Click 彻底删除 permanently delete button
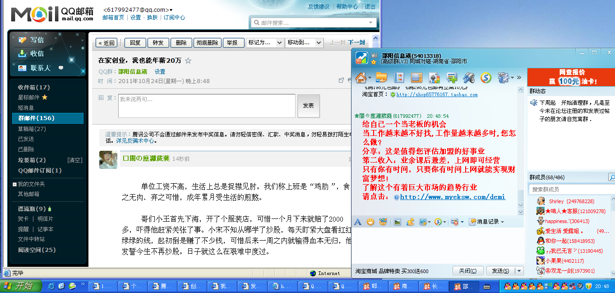615x293 pixels. click(208, 43)
